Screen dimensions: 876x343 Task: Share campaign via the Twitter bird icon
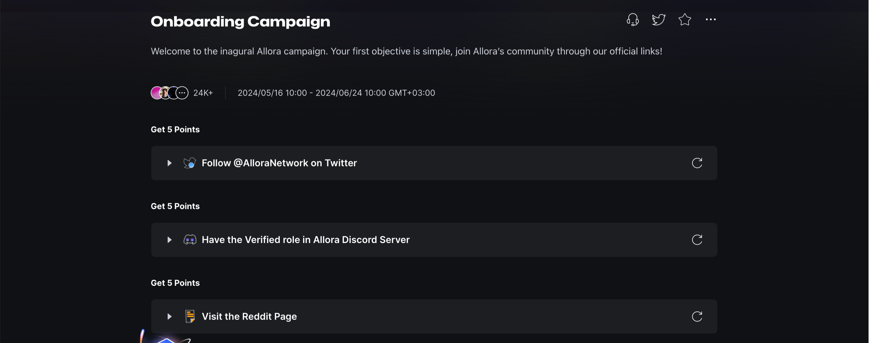(658, 20)
